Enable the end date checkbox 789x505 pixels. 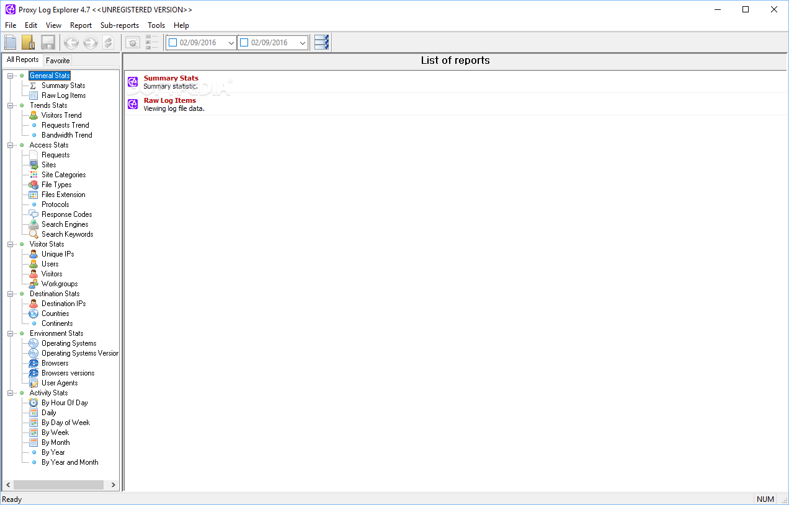244,43
